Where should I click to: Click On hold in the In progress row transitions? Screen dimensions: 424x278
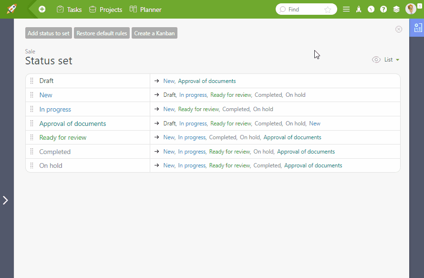(263, 109)
